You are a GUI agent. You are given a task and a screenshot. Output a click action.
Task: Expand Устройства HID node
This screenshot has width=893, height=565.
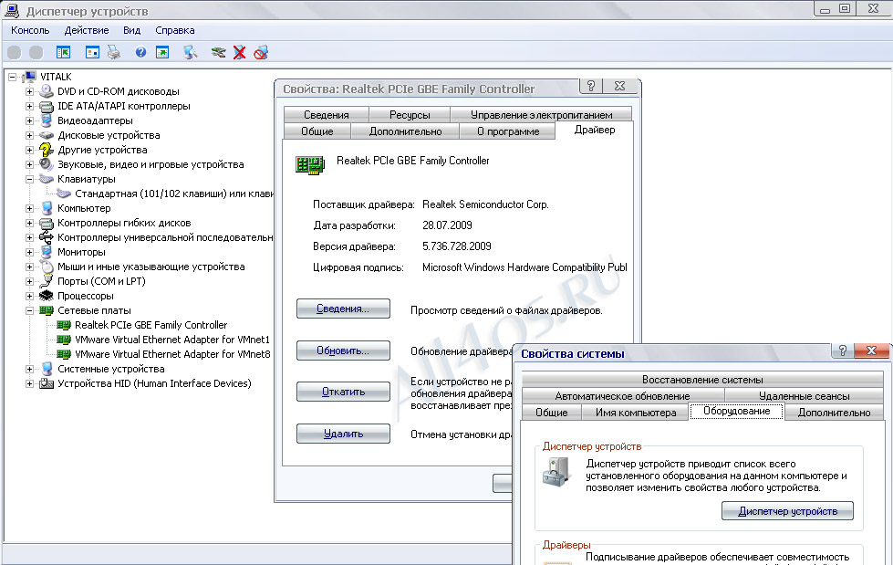click(29, 383)
